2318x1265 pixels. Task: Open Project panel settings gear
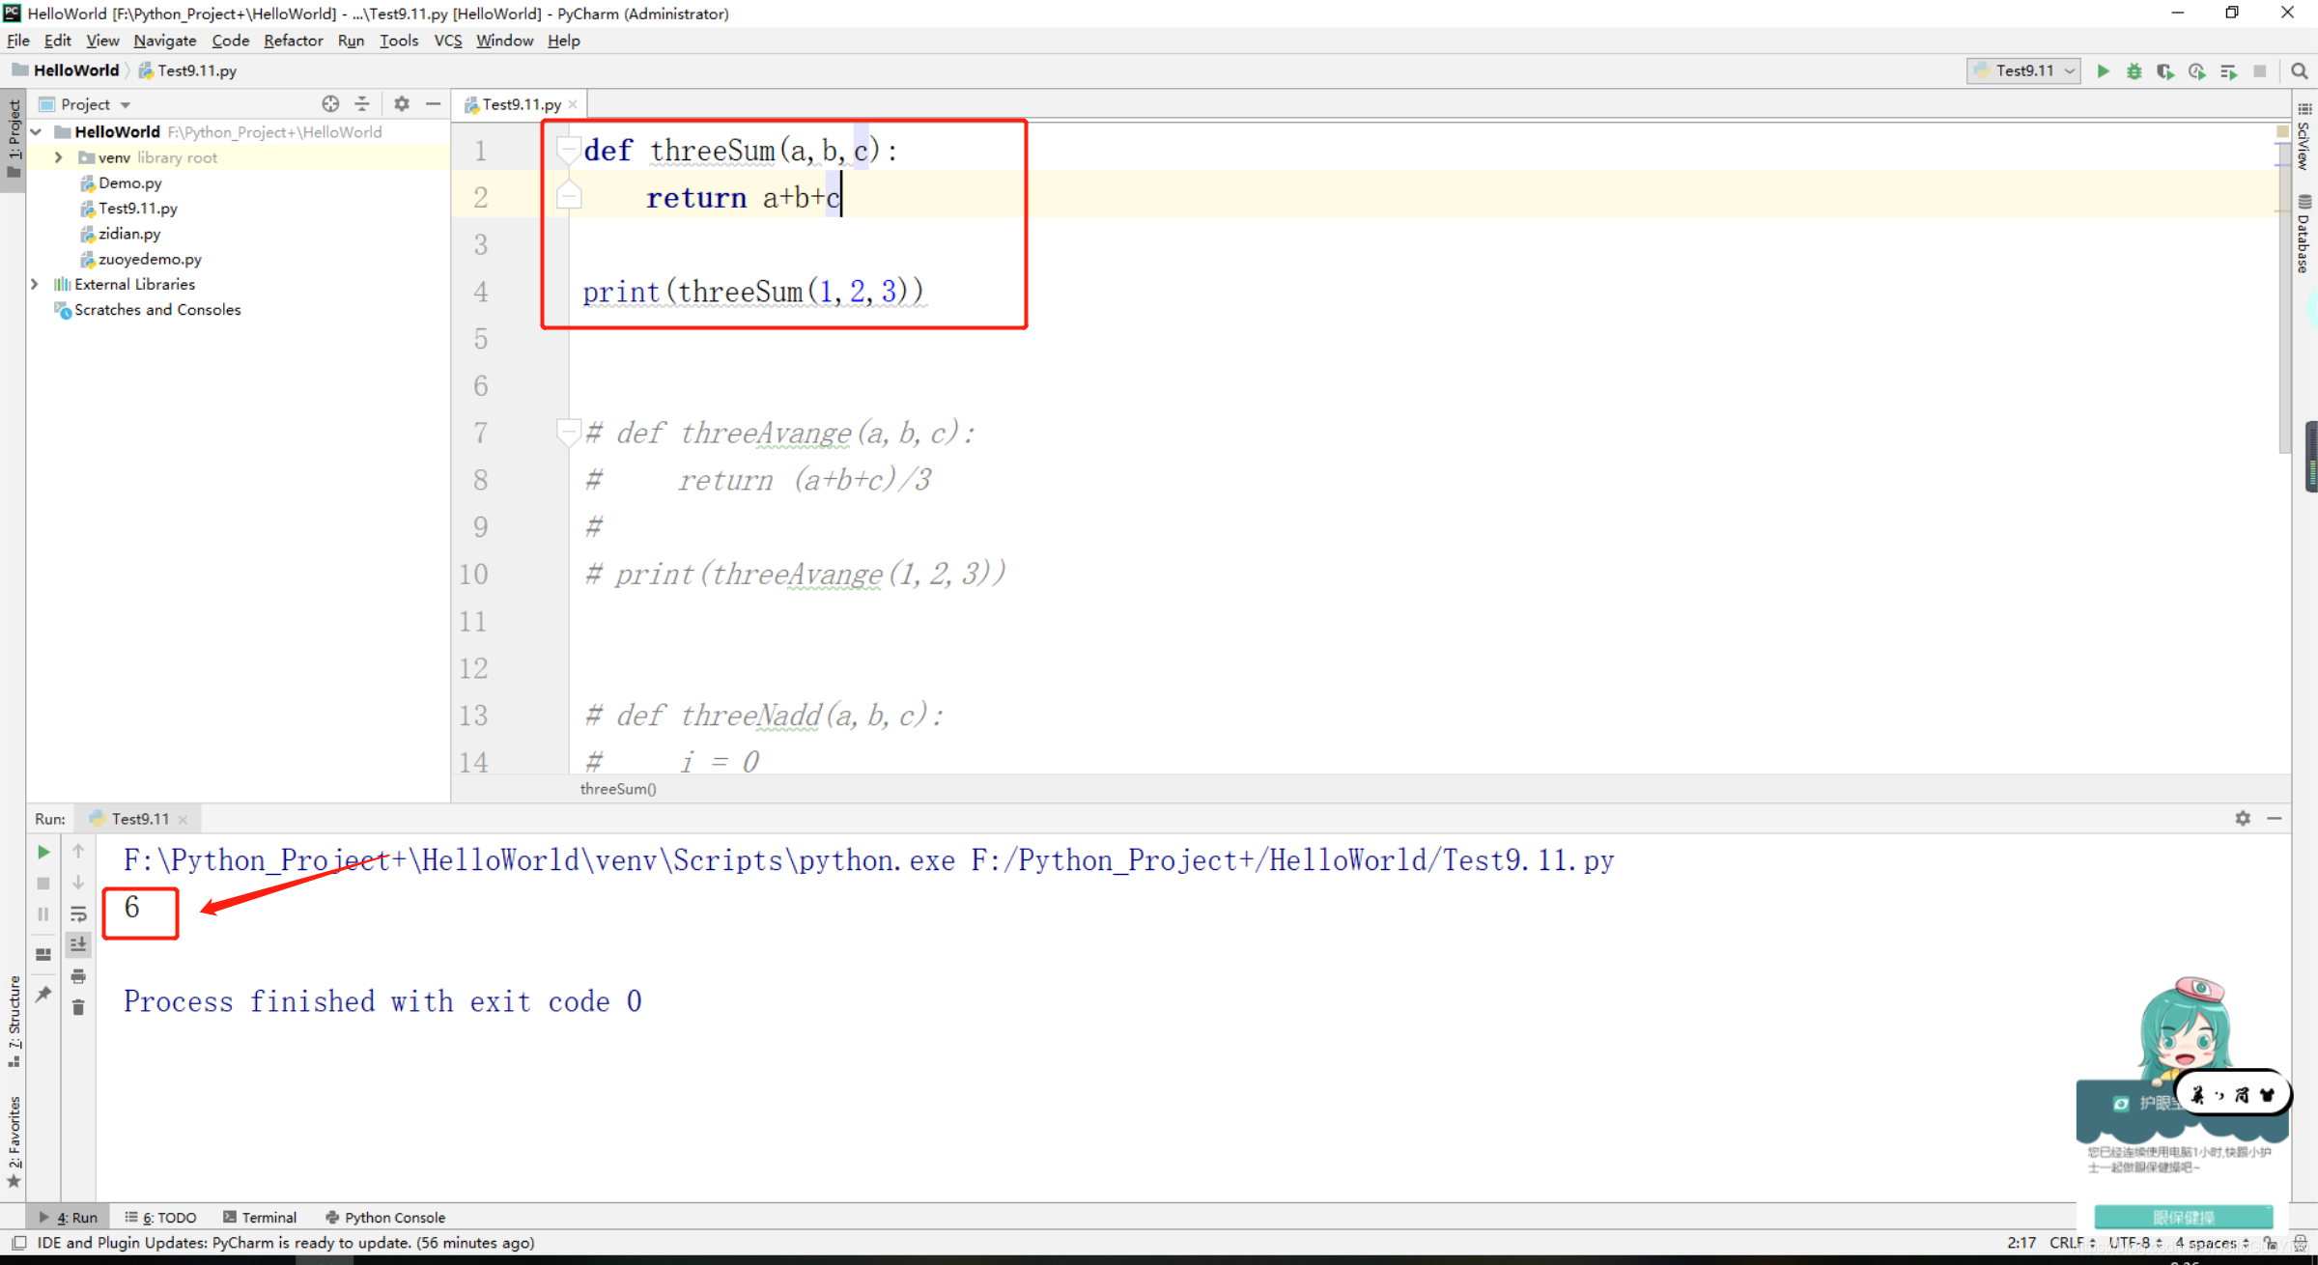tap(402, 104)
